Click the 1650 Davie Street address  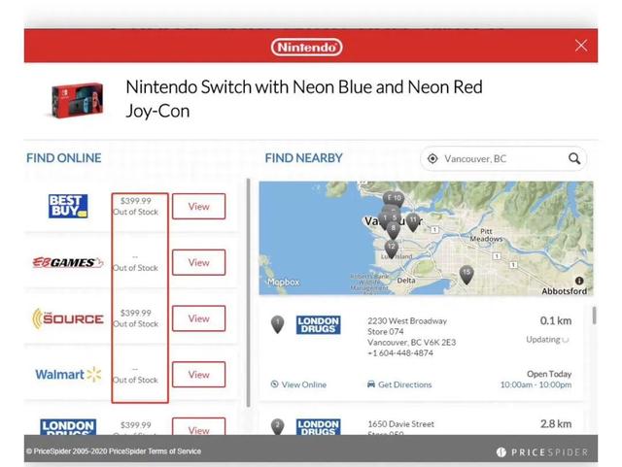point(401,424)
